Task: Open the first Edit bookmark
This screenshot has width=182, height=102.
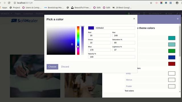Action: (x=97, y=8)
